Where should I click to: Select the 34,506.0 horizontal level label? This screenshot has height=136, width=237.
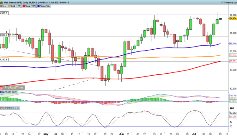coord(4,13)
